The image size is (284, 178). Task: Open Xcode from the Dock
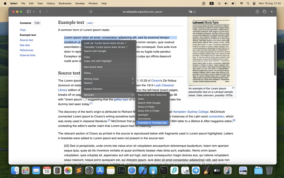click(x=143, y=171)
